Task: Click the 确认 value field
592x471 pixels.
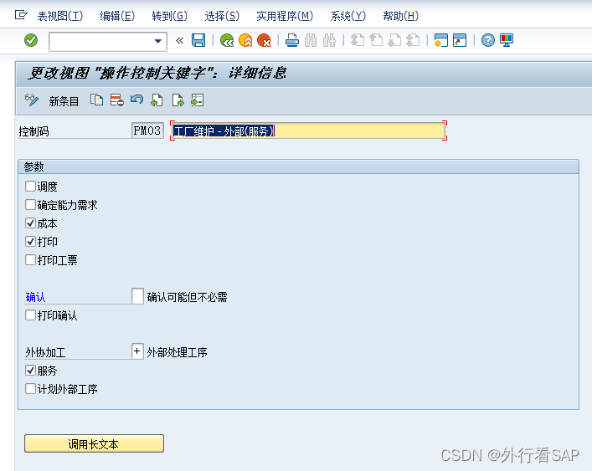Action: click(x=137, y=296)
